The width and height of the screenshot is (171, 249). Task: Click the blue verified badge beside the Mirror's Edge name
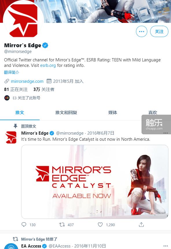tap(45, 45)
